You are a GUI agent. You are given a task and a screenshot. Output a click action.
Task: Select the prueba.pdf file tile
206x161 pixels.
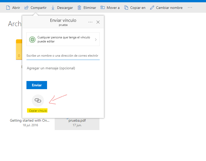pos(77,124)
